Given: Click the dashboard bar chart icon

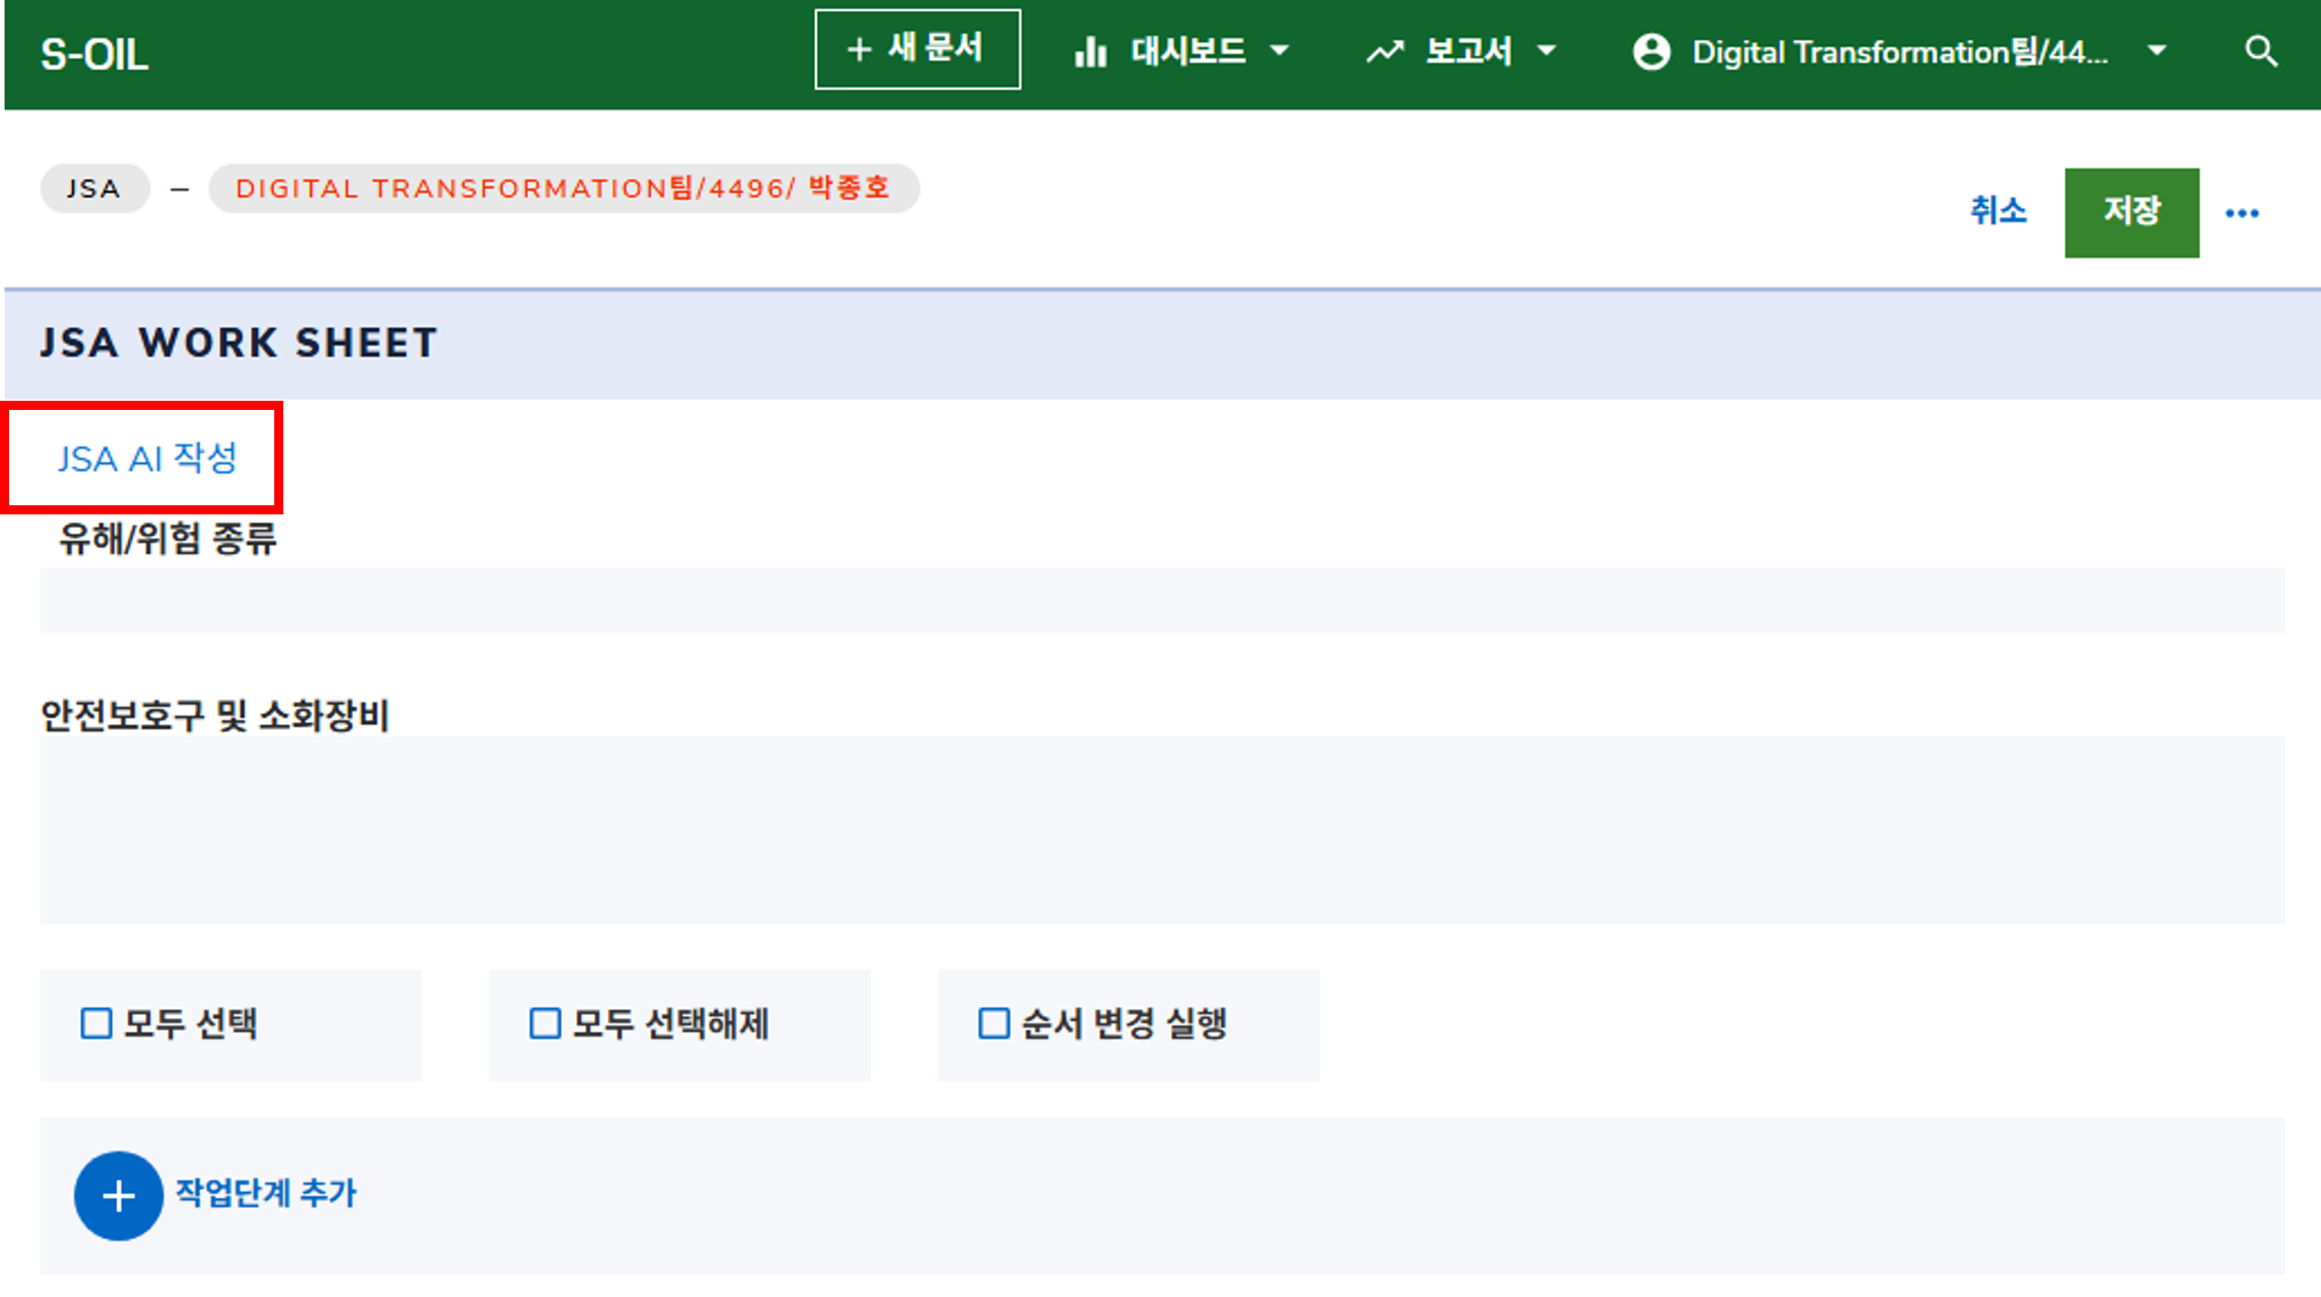Looking at the screenshot, I should pyautogui.click(x=1090, y=52).
